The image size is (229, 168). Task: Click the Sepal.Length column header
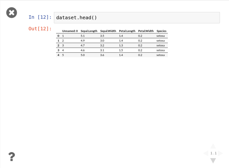pyautogui.click(x=89, y=31)
